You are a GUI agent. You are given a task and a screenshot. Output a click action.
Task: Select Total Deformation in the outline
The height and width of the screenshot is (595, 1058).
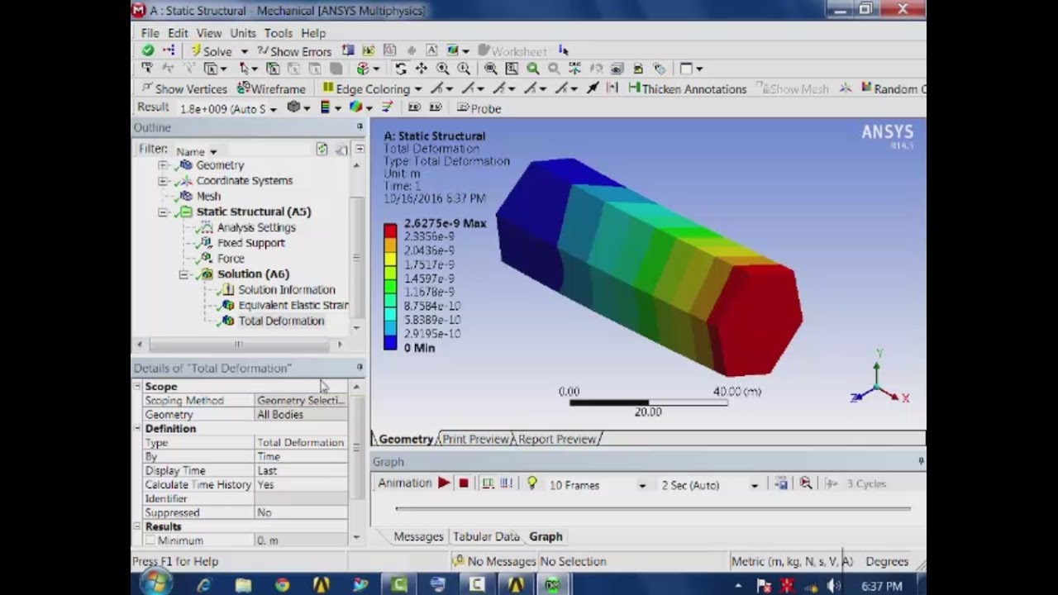tap(281, 321)
